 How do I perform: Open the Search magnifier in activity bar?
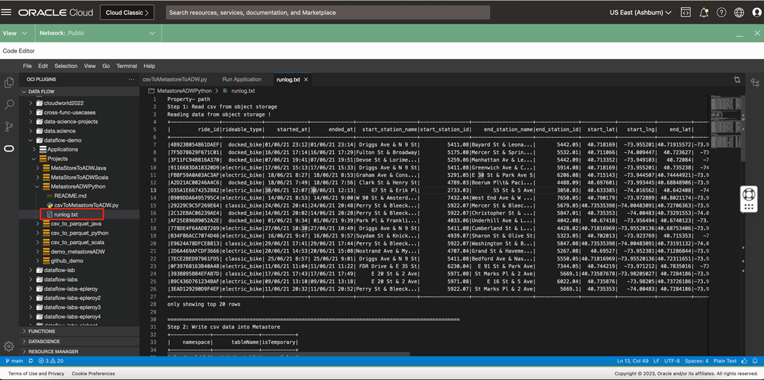click(x=9, y=105)
